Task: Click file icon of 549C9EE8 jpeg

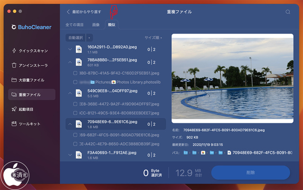Action: [79, 93]
